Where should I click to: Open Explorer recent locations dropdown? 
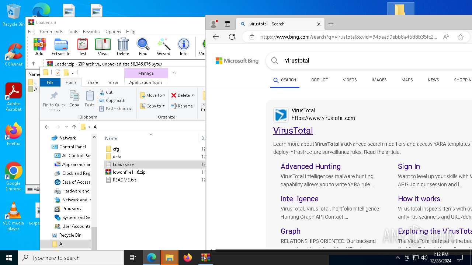66,127
